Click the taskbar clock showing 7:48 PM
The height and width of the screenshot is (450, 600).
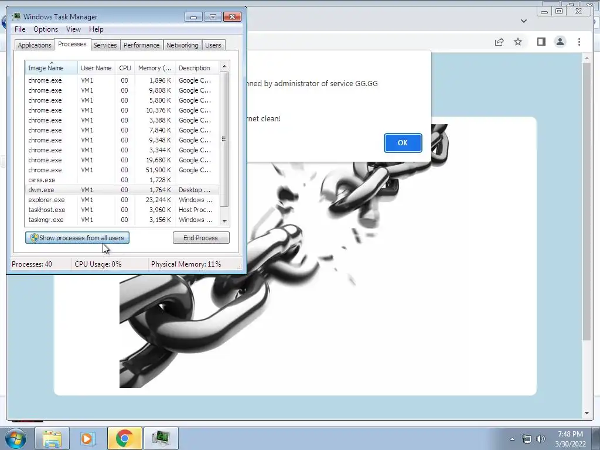pos(570,439)
